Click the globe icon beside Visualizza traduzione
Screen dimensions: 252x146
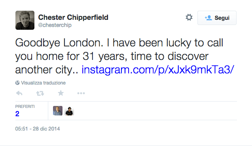point(17,83)
